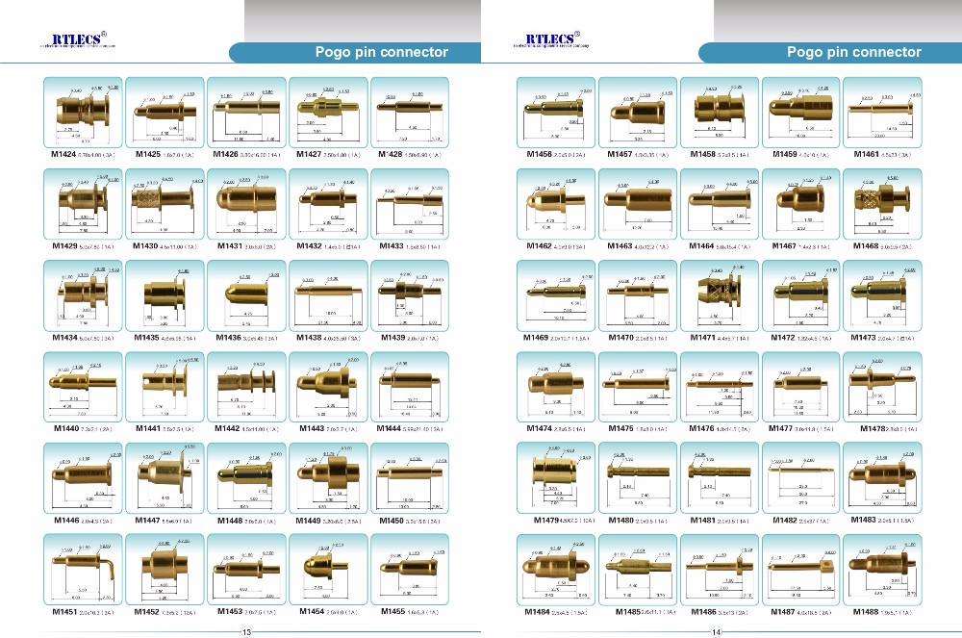This screenshot has width=962, height=638.
Task: Click the M1471 pin product picture
Action: pos(717,296)
